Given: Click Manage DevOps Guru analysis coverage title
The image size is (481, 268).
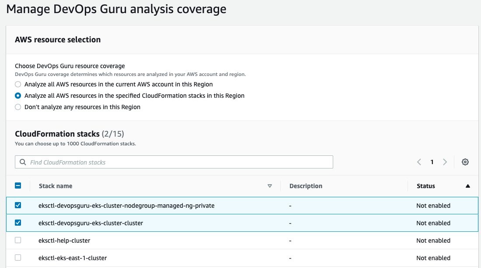Looking at the screenshot, I should [116, 9].
